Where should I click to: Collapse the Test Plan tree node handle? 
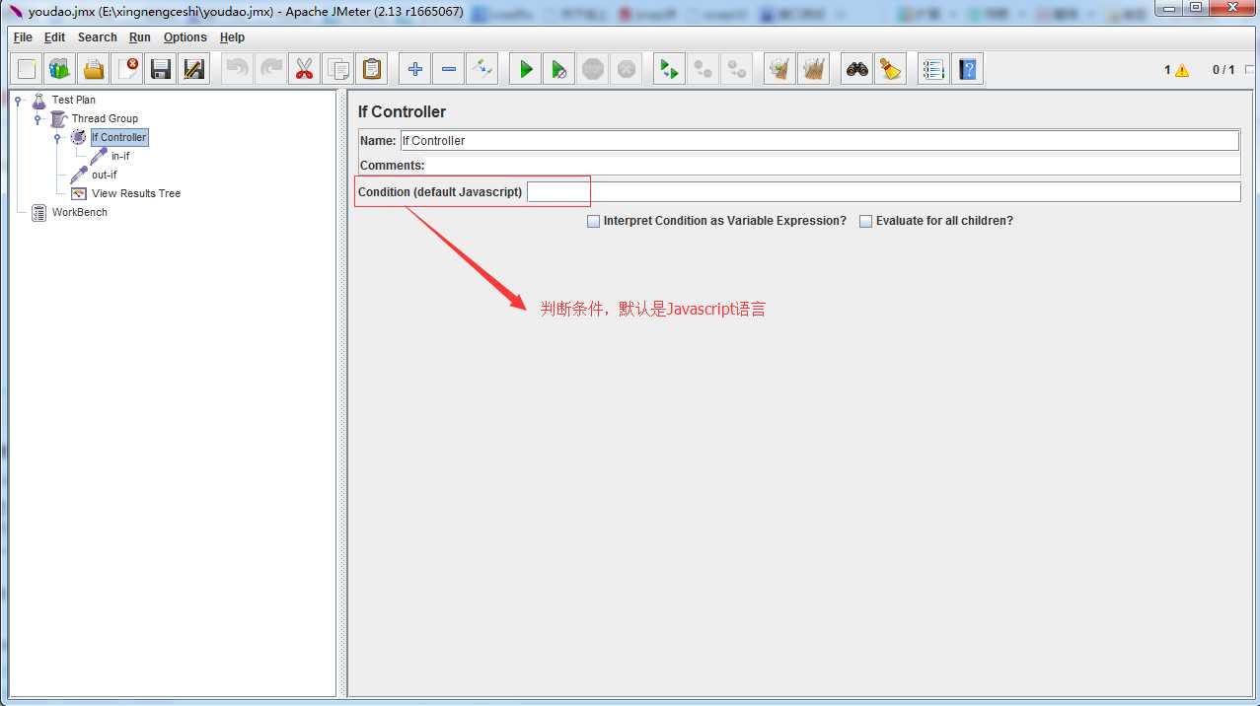(x=18, y=100)
